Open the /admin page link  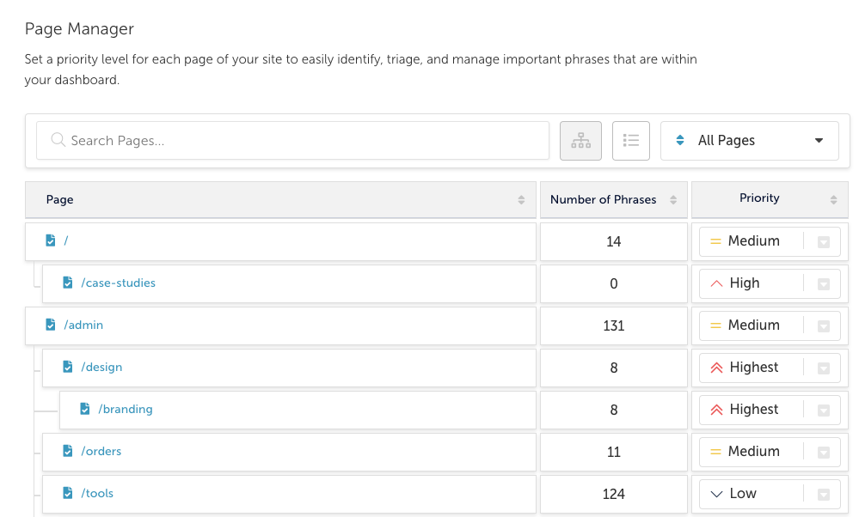tap(83, 325)
